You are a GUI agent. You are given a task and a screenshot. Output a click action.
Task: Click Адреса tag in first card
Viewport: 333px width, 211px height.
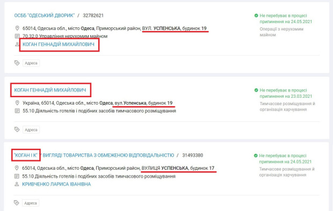[31, 63]
